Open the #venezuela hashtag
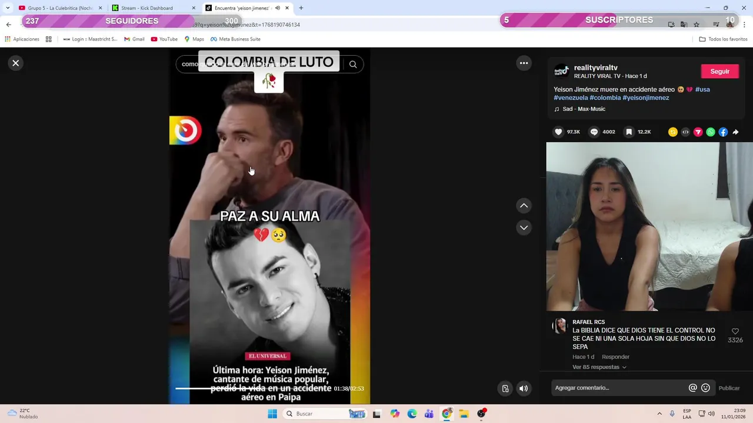The width and height of the screenshot is (753, 423). pos(571,98)
